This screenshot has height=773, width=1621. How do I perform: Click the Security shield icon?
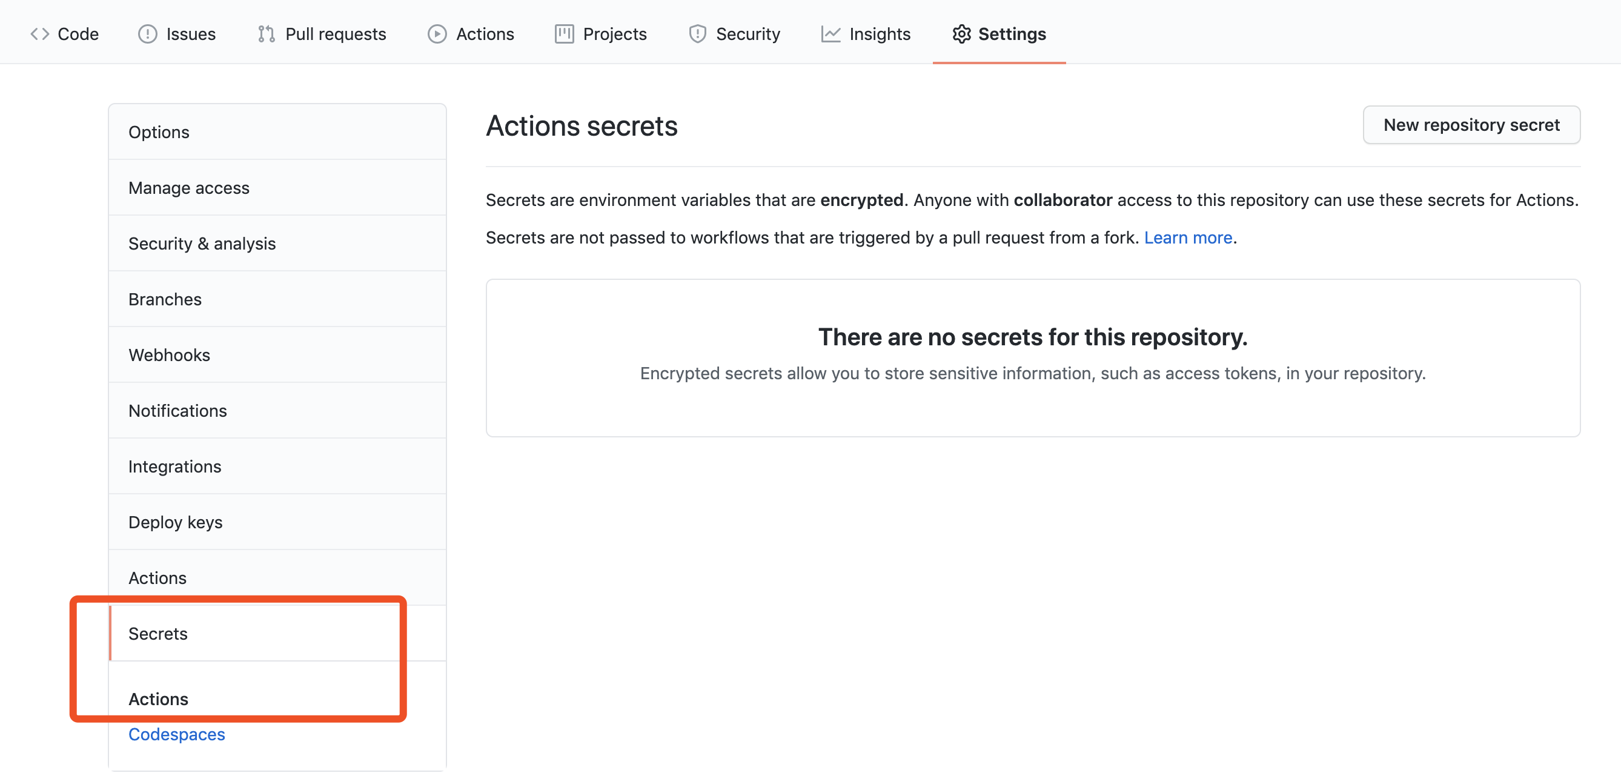(x=697, y=34)
